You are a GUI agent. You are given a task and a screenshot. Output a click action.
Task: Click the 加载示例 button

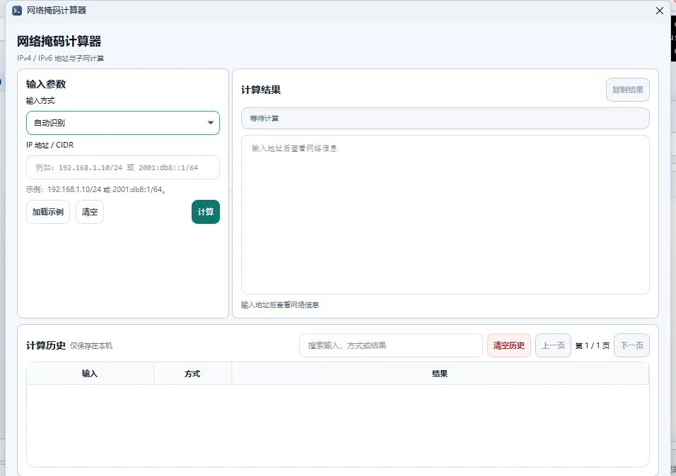click(x=48, y=212)
